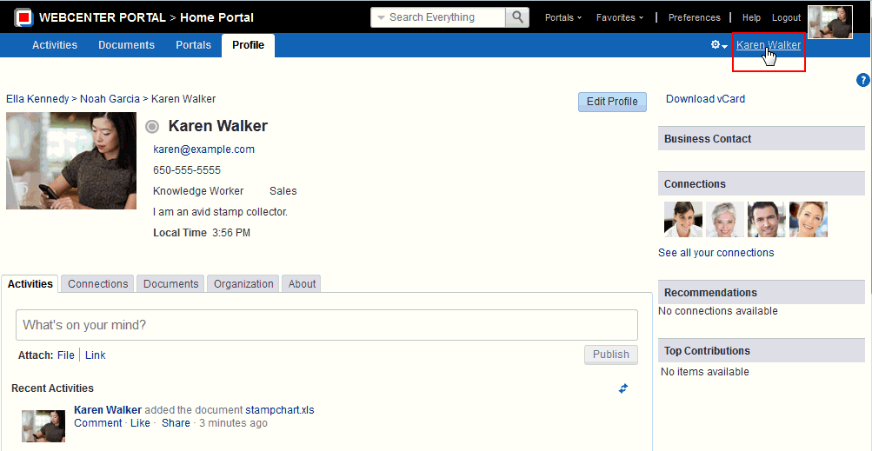
Task: Click the gray presence status icon by Karen Walker
Action: [152, 127]
